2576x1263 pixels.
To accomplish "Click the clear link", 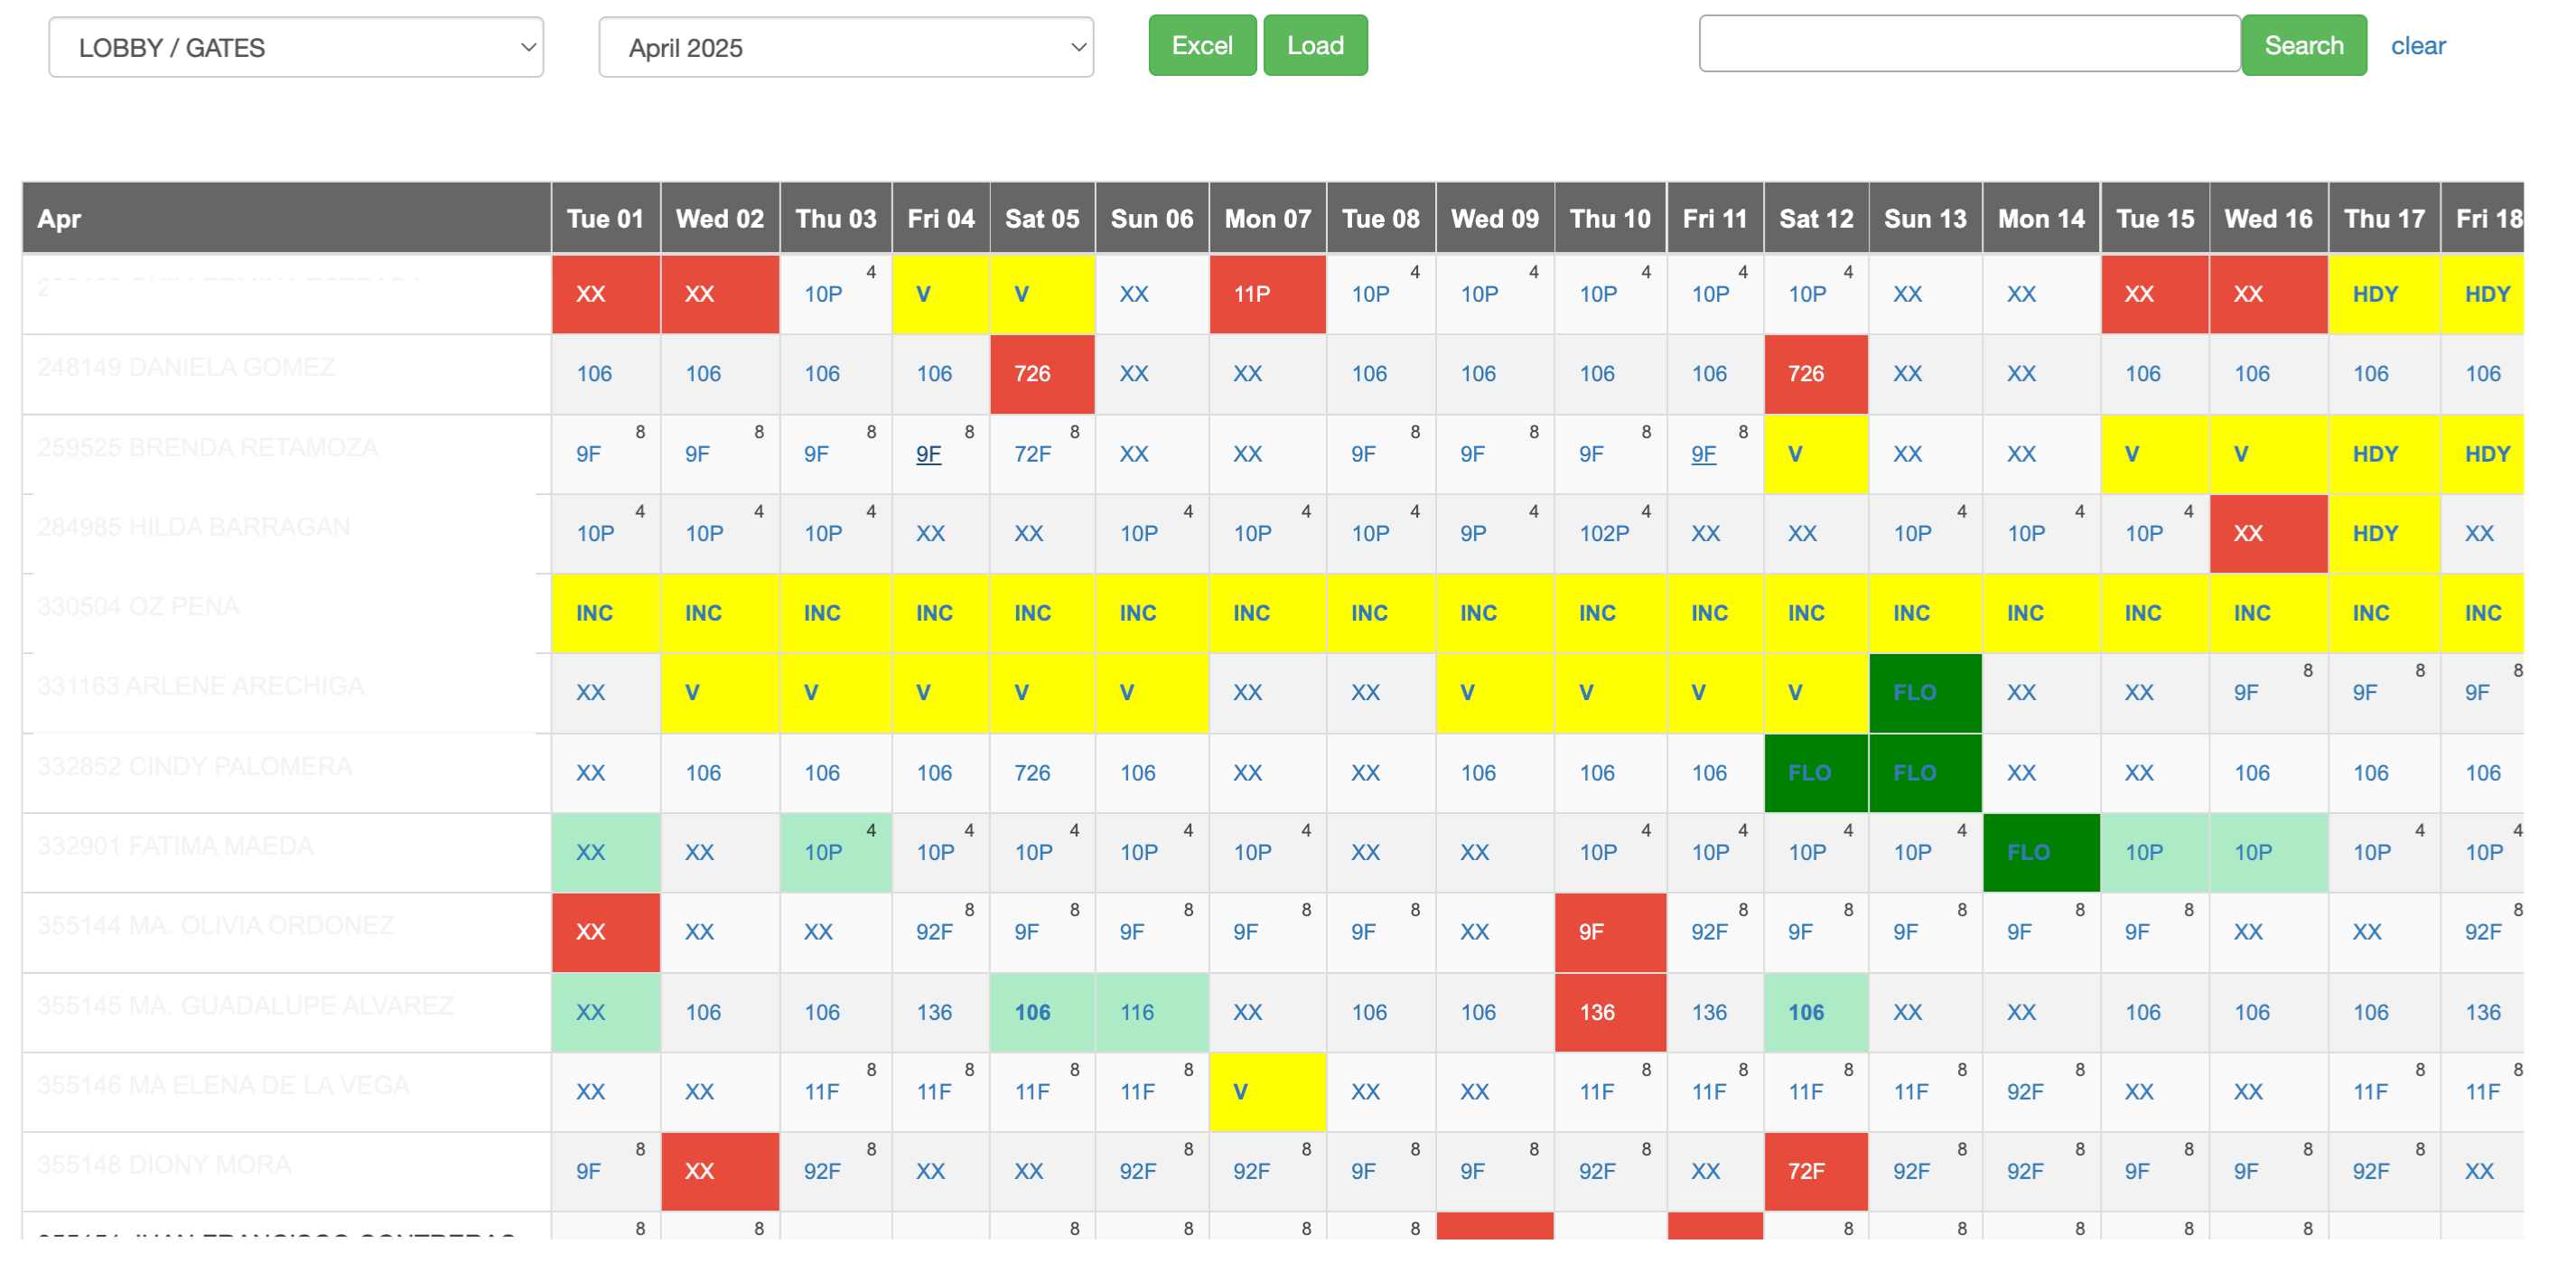I will 2417,45.
